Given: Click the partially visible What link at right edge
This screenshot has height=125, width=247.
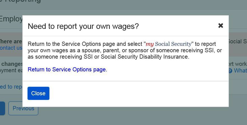Looking at the screenshot, I should tap(240, 71).
